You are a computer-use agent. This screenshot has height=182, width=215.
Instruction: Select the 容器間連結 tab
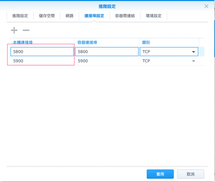[x=125, y=16]
